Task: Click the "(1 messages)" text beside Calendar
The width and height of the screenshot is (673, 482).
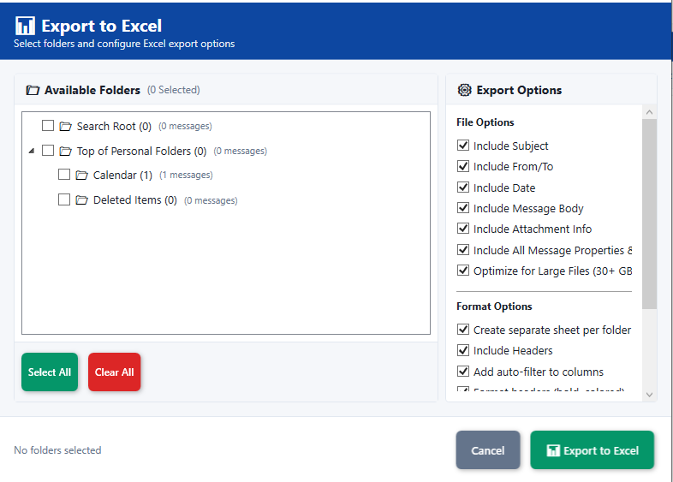Action: click(x=186, y=176)
